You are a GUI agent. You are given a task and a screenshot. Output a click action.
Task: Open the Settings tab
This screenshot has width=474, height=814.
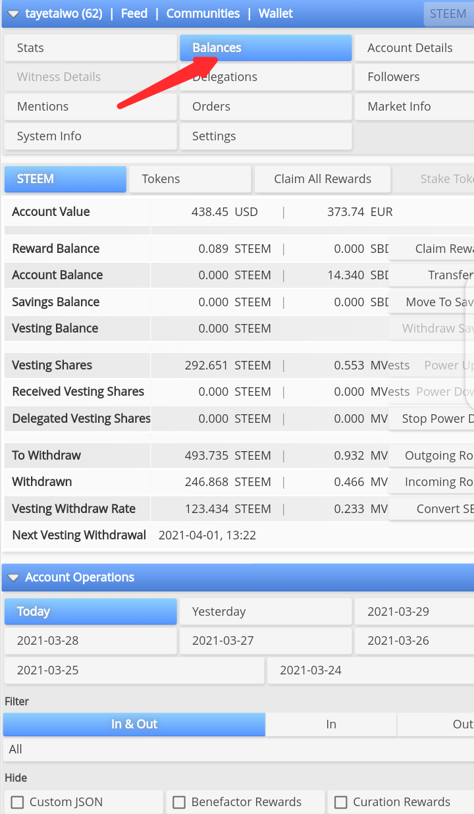[x=265, y=136]
